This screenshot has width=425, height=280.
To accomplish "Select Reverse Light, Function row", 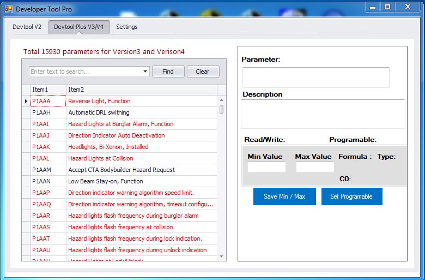I will 142,101.
